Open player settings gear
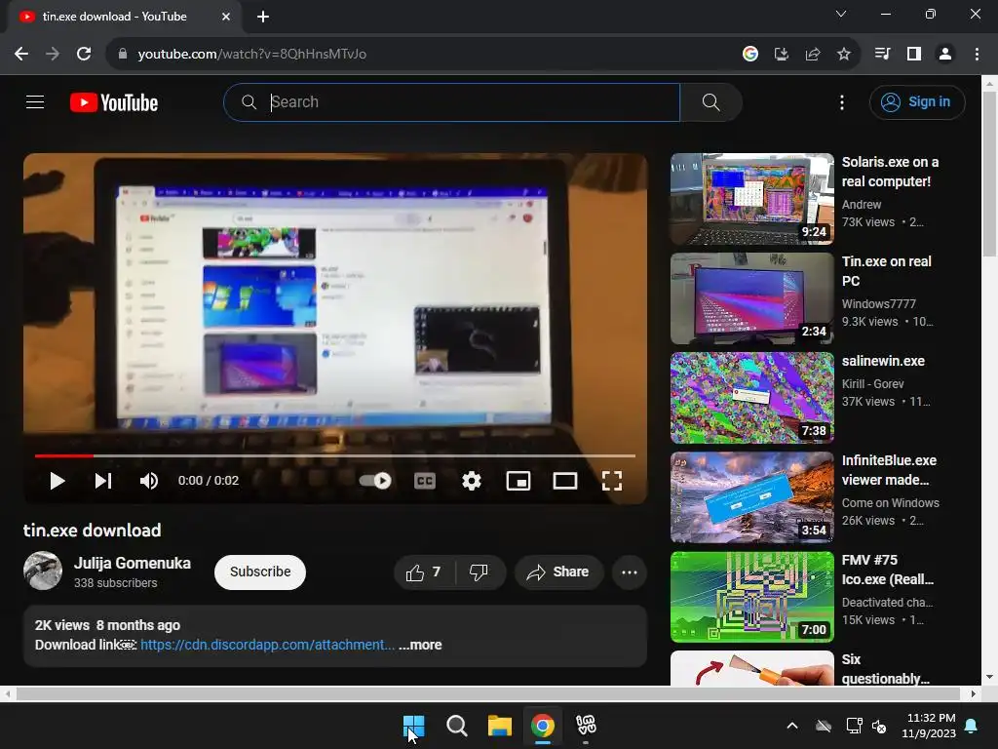998x749 pixels. pos(471,481)
